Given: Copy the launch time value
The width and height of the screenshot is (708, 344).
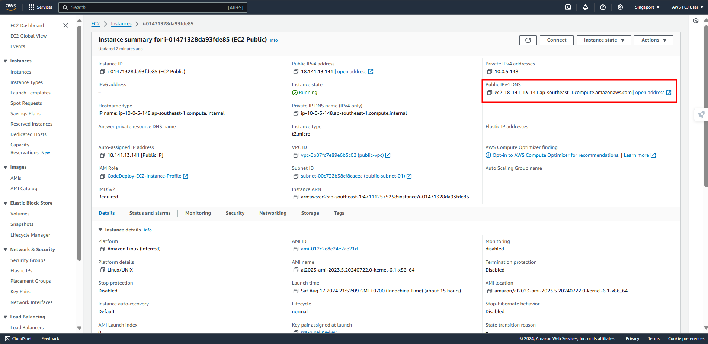Looking at the screenshot, I should pos(296,291).
